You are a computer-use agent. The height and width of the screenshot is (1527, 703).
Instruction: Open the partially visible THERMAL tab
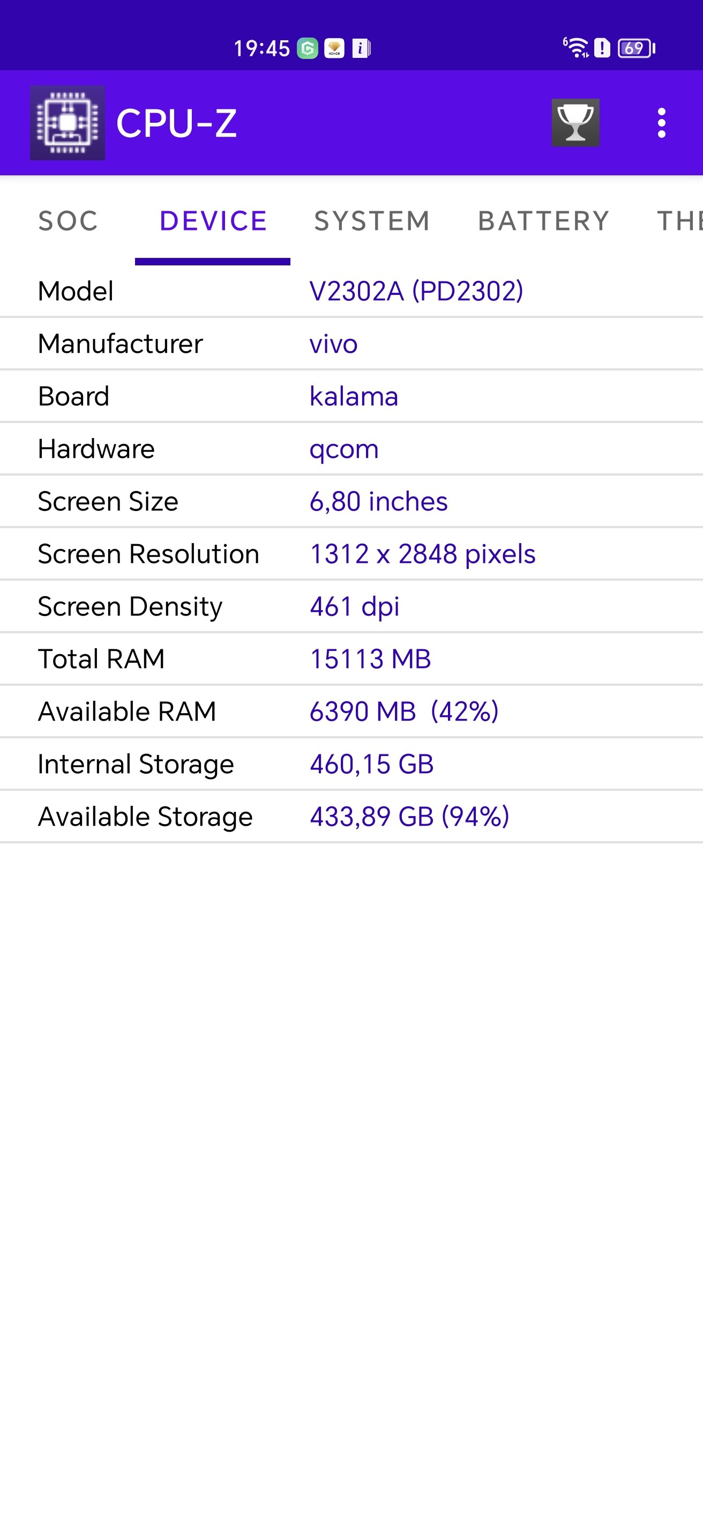pos(679,221)
